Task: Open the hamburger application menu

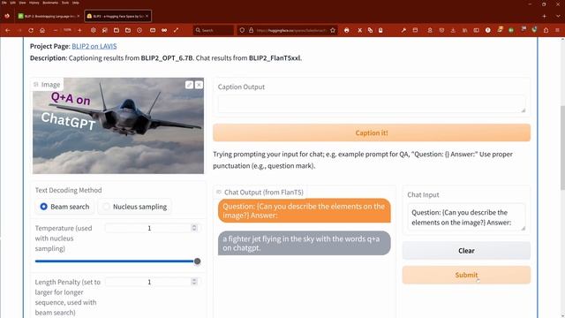Action: point(557,30)
